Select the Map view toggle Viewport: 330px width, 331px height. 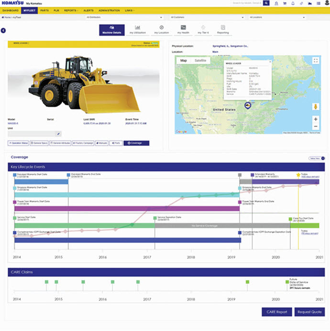tap(183, 61)
